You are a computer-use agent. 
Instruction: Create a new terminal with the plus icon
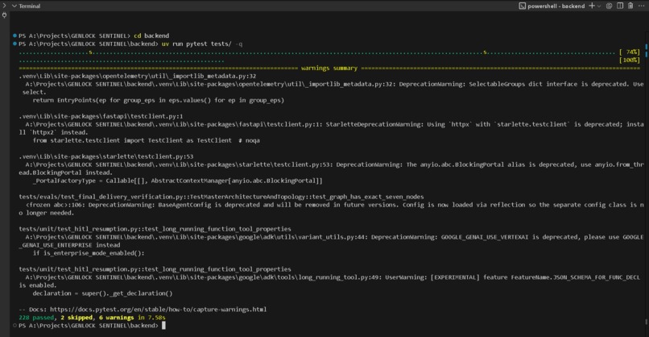tap(592, 6)
